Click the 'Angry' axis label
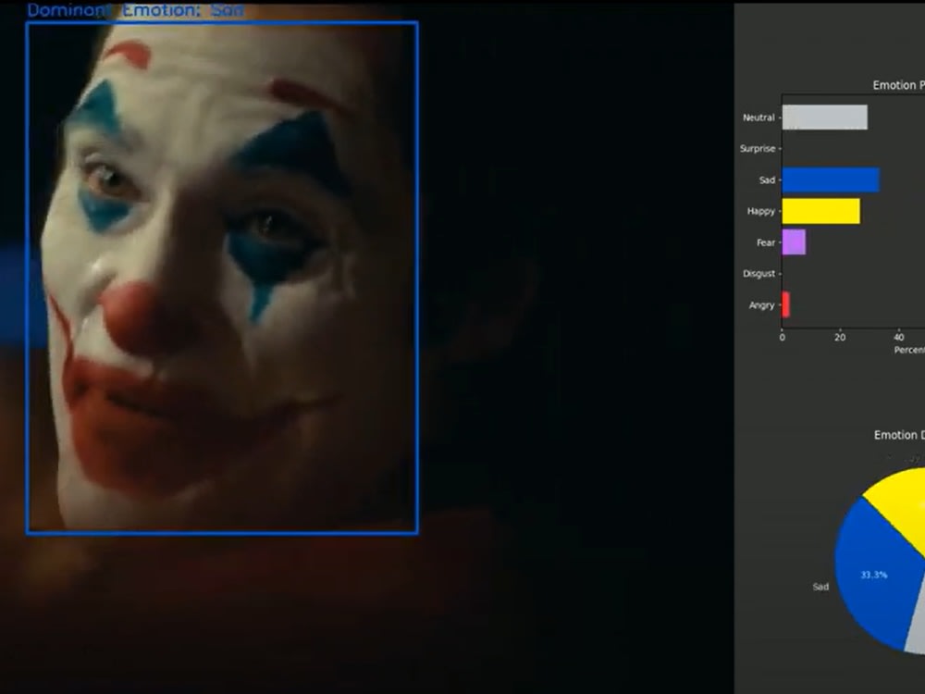 (x=761, y=305)
